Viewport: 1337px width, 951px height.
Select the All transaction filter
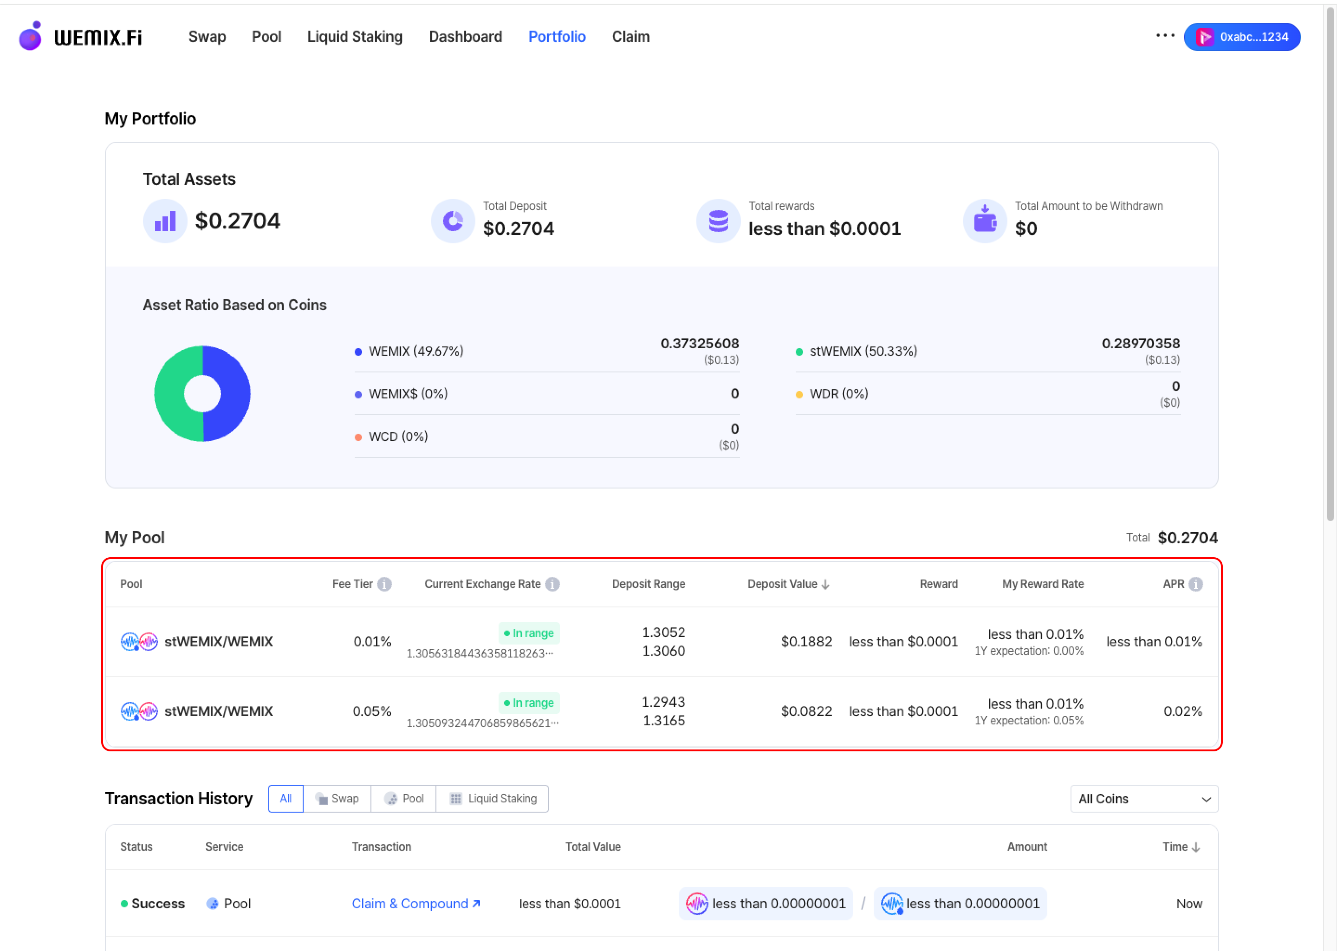pos(286,799)
